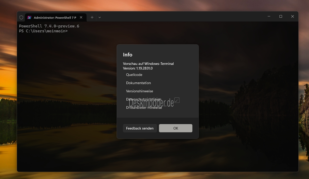
Task: Close the Terminal window
Action: coord(293,16)
